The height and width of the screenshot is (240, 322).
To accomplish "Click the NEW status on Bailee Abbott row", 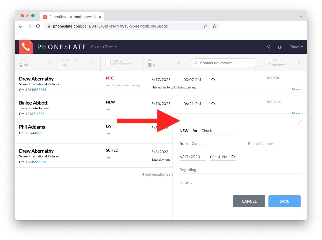I will tap(110, 102).
